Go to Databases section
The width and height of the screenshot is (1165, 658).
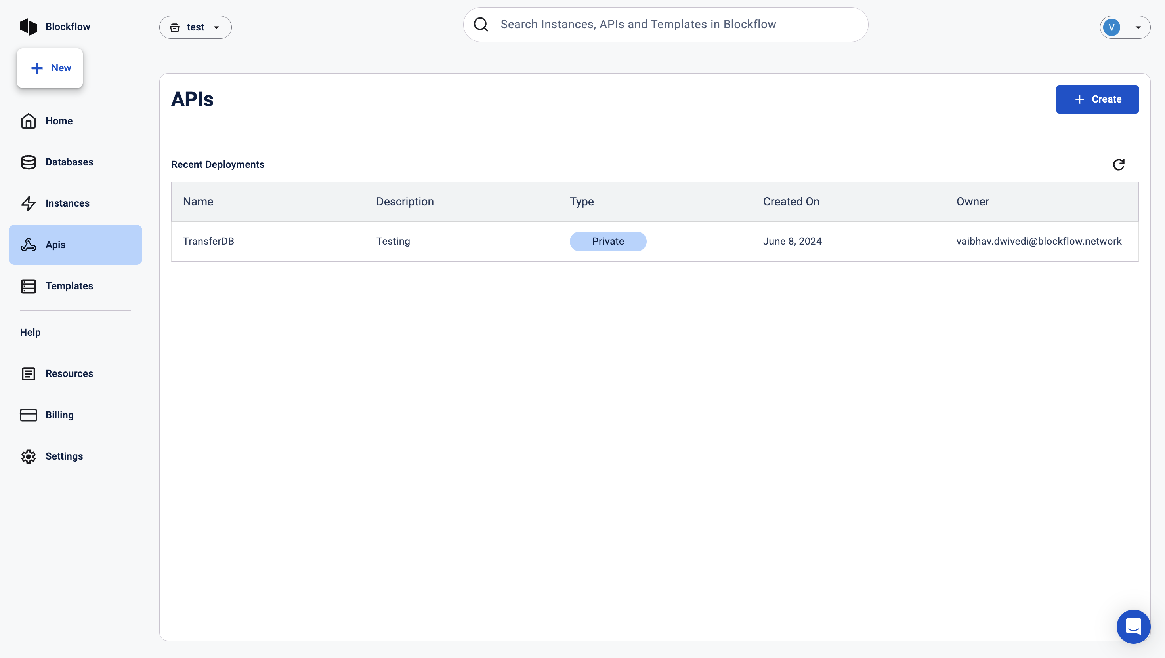tap(69, 162)
